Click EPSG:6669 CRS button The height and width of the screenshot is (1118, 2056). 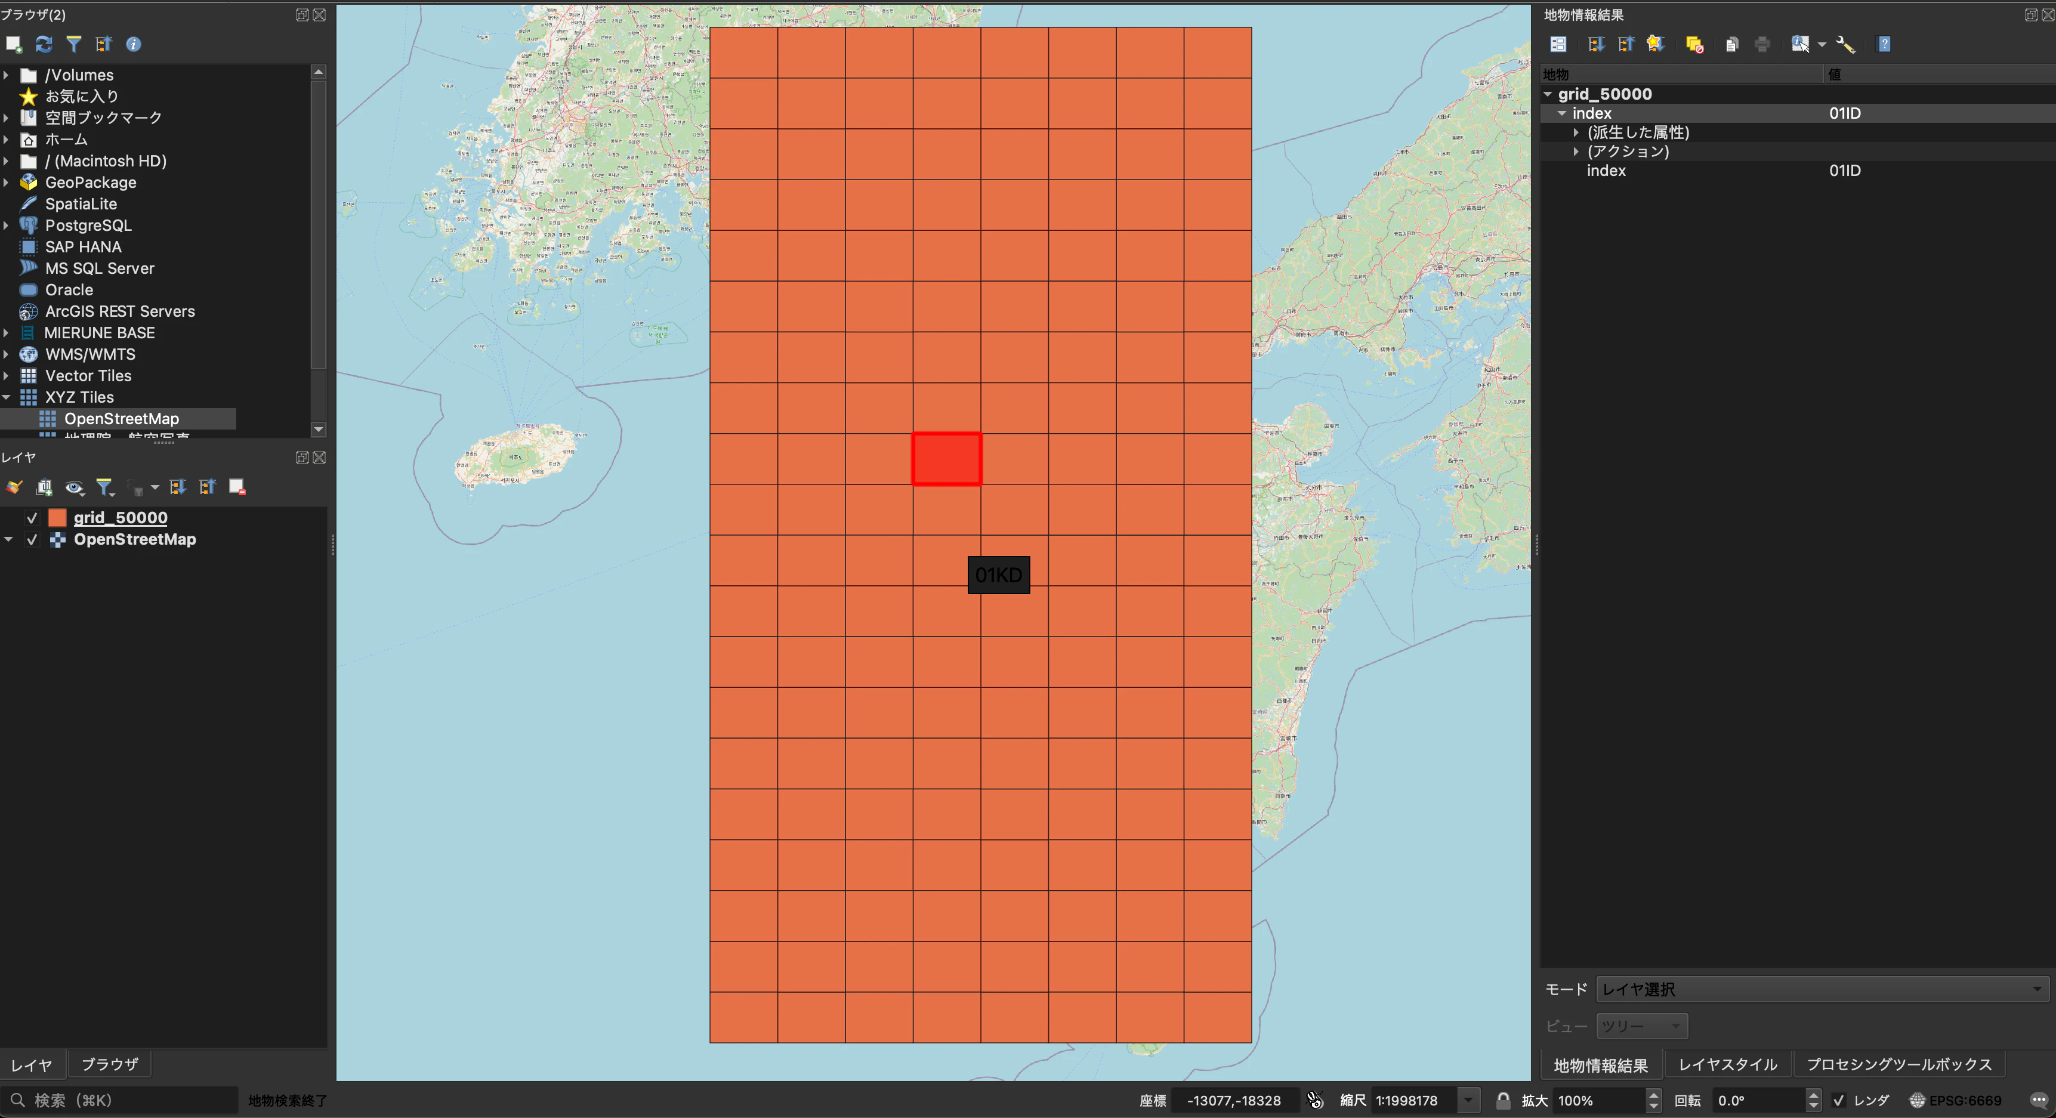point(1955,1101)
